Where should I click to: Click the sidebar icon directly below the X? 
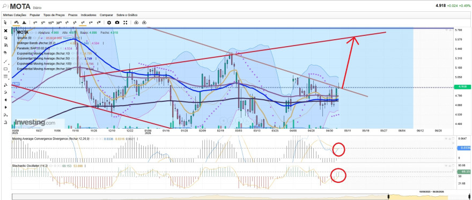5,38
